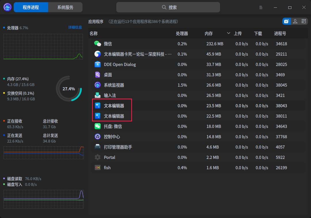Select the 桌面 process name

pyautogui.click(x=108, y=75)
